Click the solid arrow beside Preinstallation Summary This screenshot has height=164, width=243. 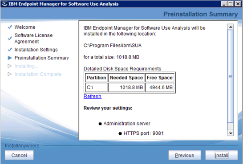tap(10, 58)
